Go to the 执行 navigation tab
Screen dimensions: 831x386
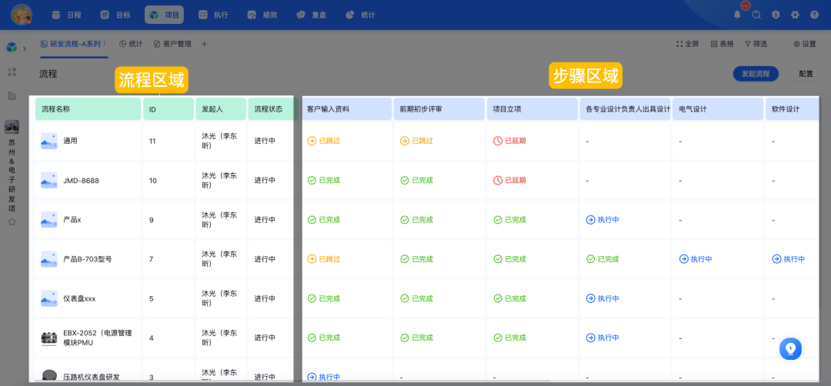[214, 15]
